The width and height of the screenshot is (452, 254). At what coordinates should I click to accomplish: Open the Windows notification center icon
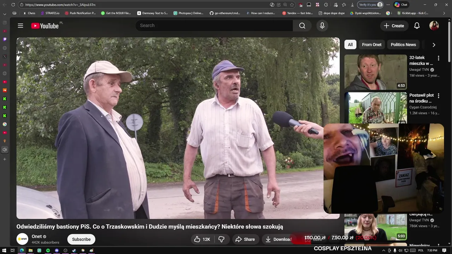coord(444,250)
